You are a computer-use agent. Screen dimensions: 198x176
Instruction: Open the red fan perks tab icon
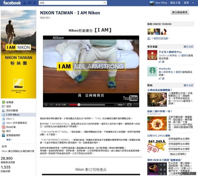3,127
